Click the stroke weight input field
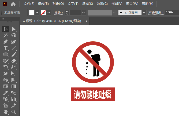This screenshot has height=116, width=179. [x=75, y=13]
